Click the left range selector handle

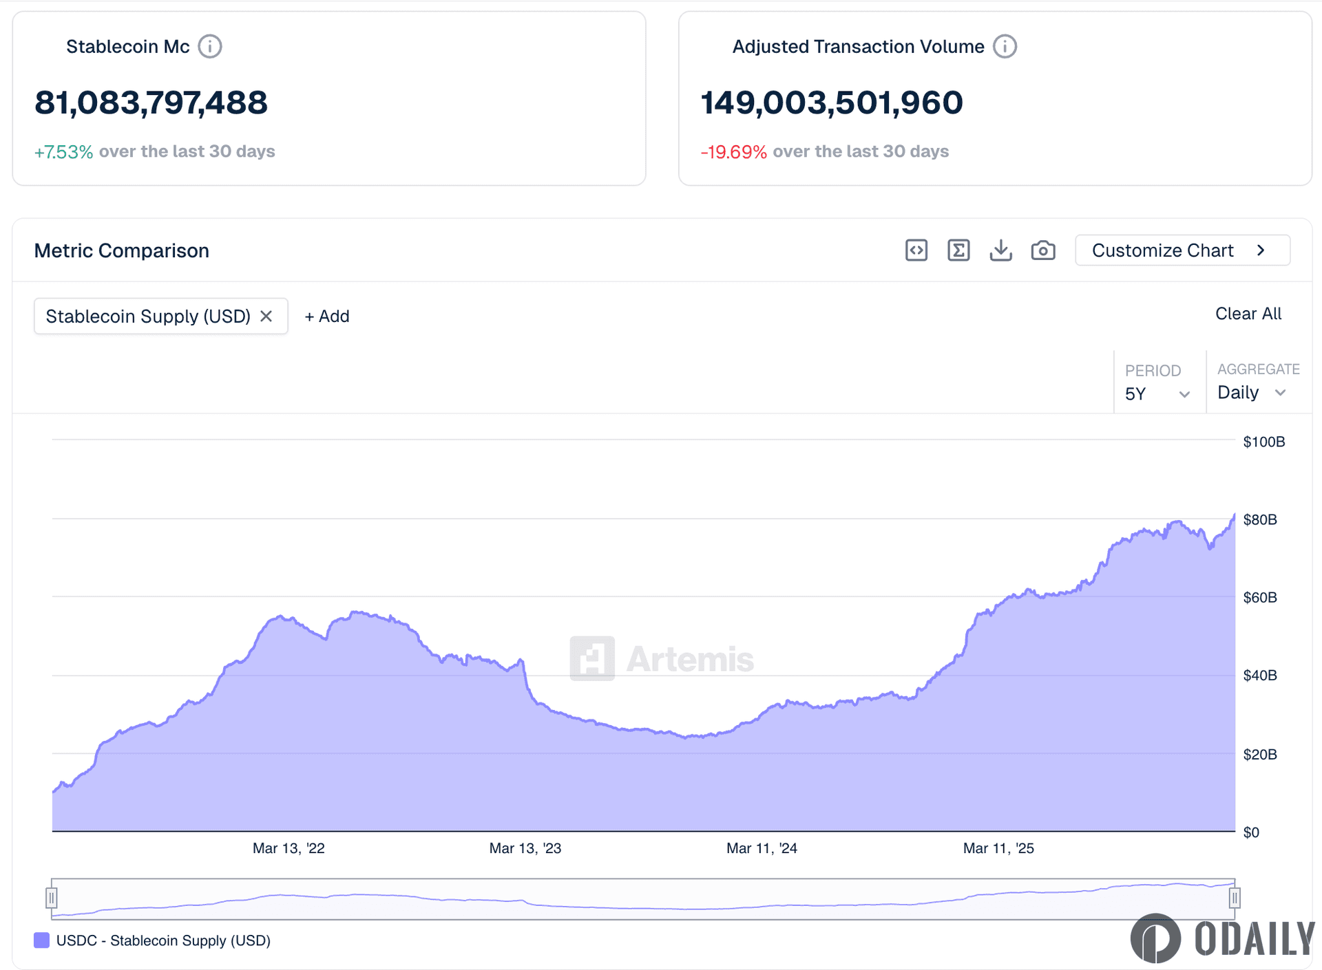pos(53,897)
